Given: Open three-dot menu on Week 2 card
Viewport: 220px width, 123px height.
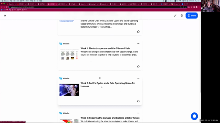Looking at the screenshot, I should [138, 78].
